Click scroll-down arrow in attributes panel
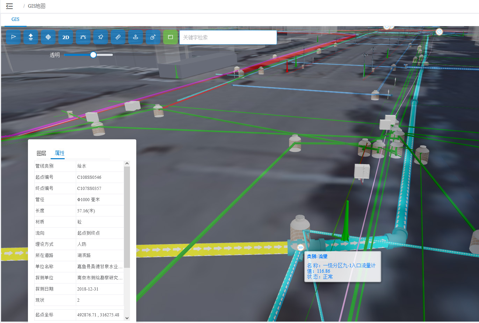The width and height of the screenshot is (479, 323). tap(127, 318)
